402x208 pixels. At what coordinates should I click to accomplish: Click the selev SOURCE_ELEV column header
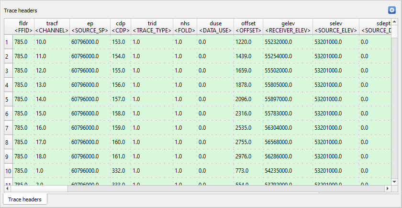point(335,27)
